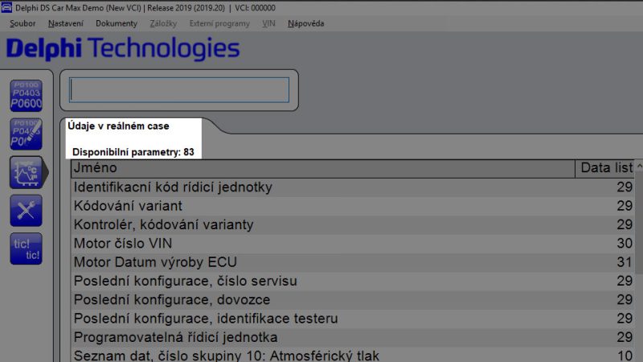Click the erase fault codes icon

tap(26, 134)
